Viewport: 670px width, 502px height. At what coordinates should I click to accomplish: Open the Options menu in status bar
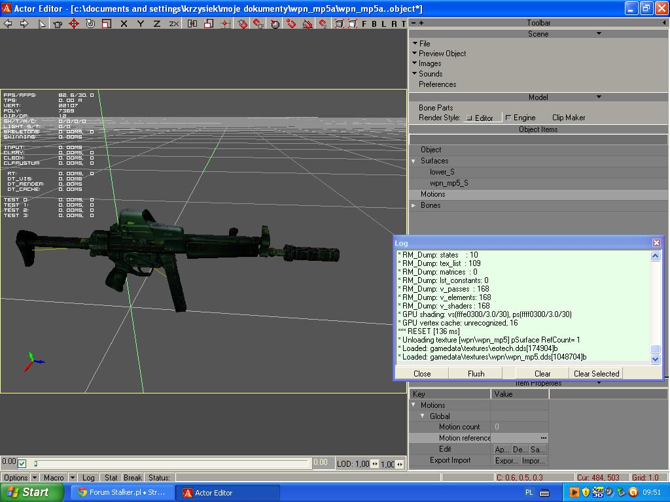coord(16,478)
